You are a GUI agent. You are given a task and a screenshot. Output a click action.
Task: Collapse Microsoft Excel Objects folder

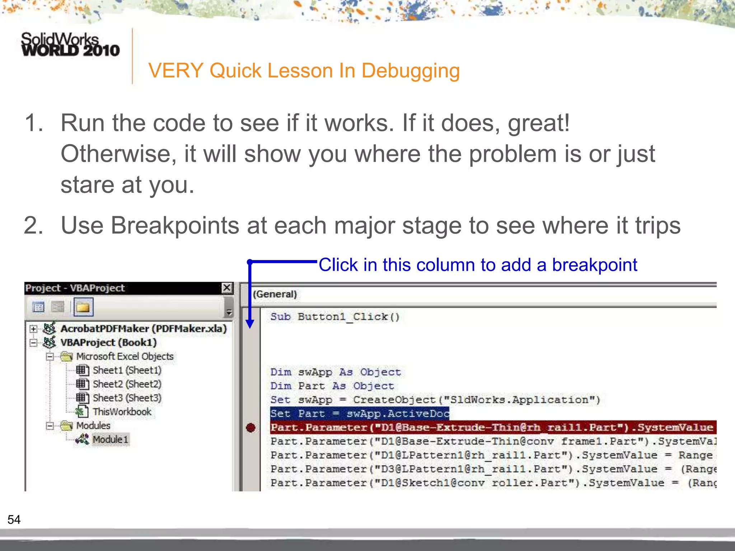[x=50, y=357]
